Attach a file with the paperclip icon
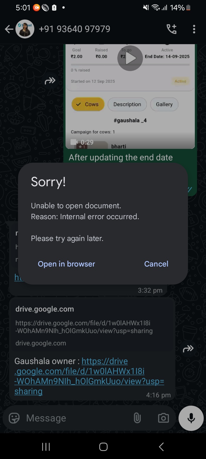206x459 pixels. [x=137, y=418]
